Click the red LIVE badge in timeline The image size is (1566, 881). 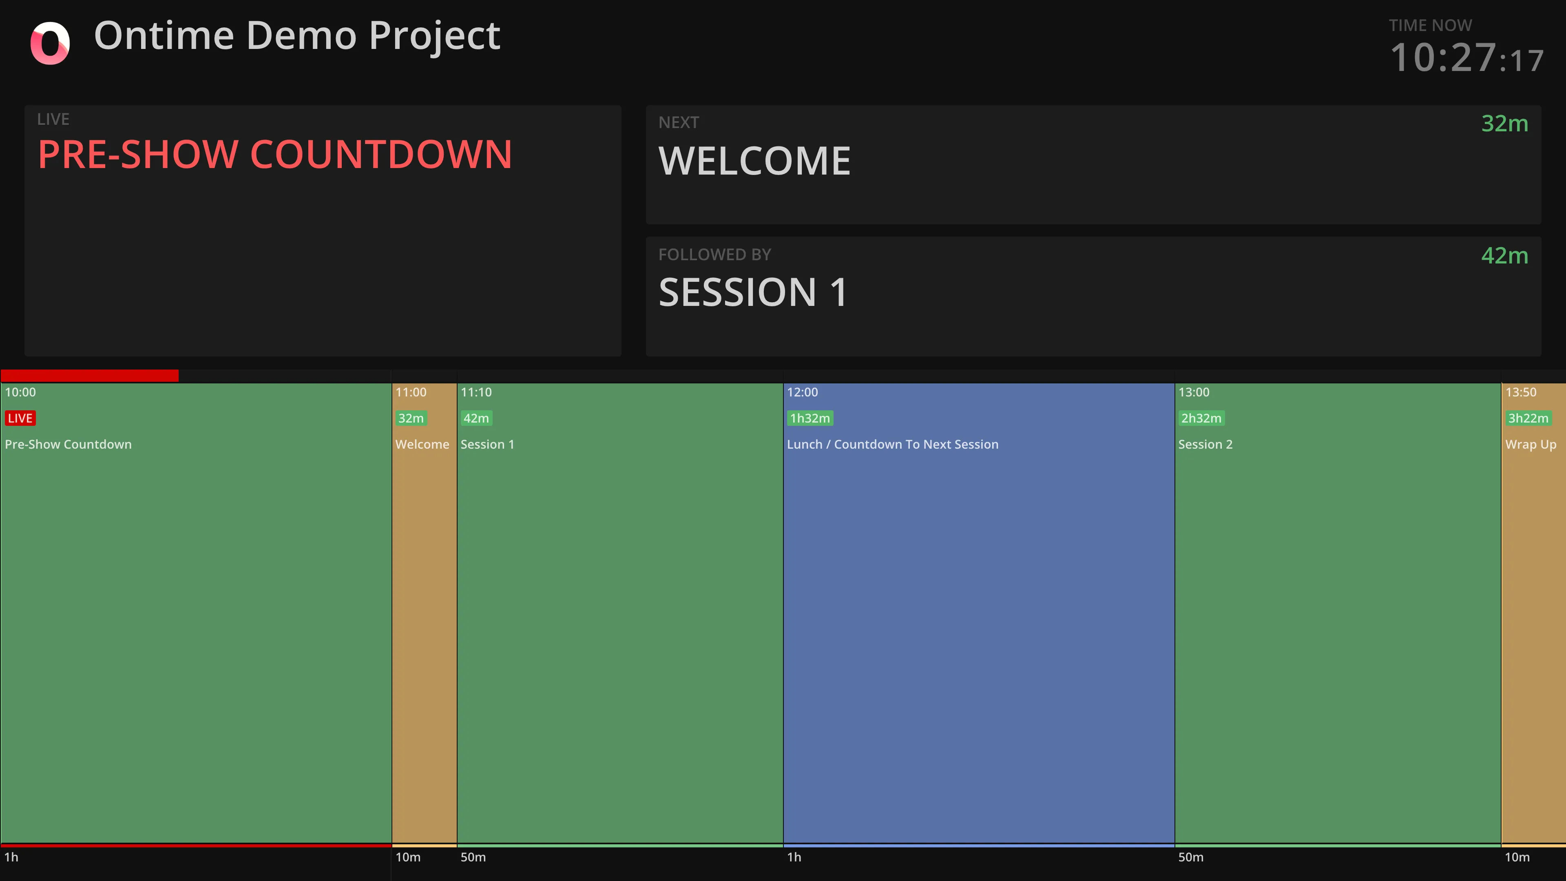20,418
